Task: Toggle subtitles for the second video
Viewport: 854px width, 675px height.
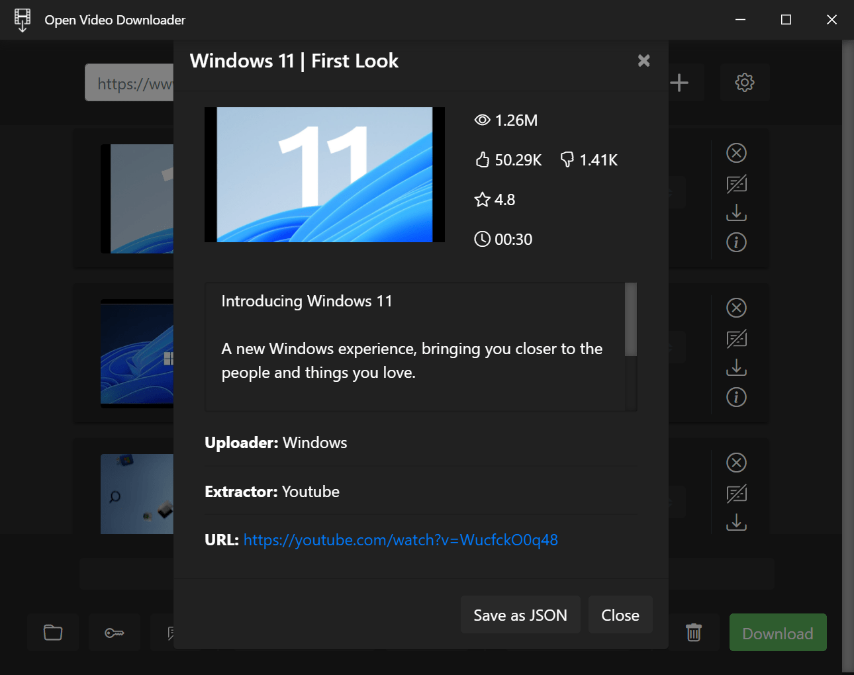Action: tap(735, 339)
